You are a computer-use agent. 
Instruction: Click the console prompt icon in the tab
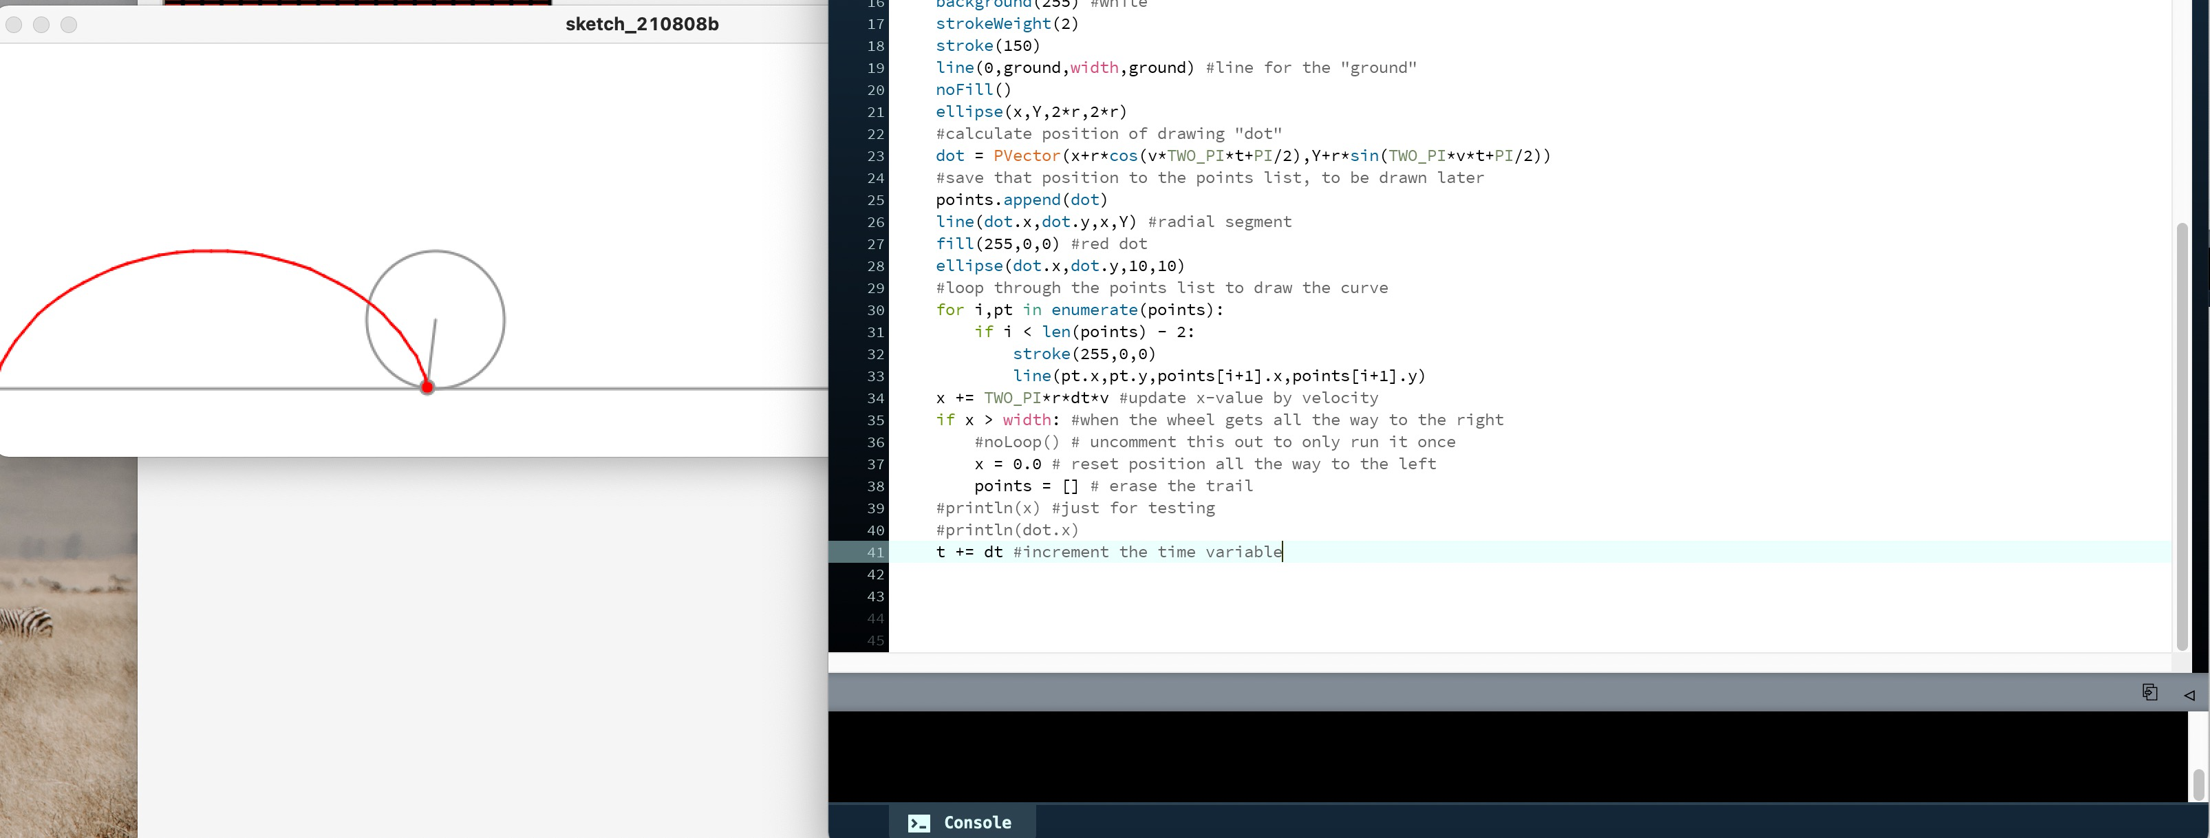(919, 823)
